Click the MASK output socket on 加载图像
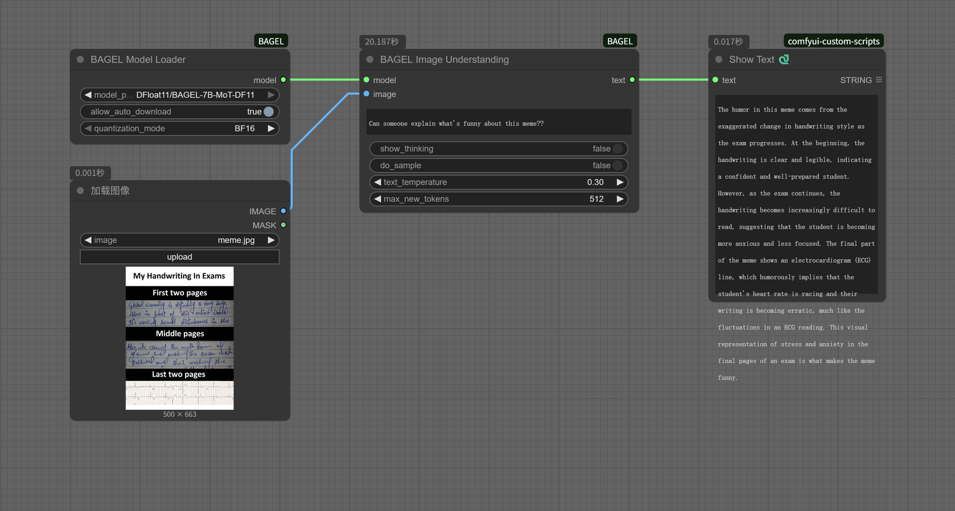 click(x=283, y=225)
